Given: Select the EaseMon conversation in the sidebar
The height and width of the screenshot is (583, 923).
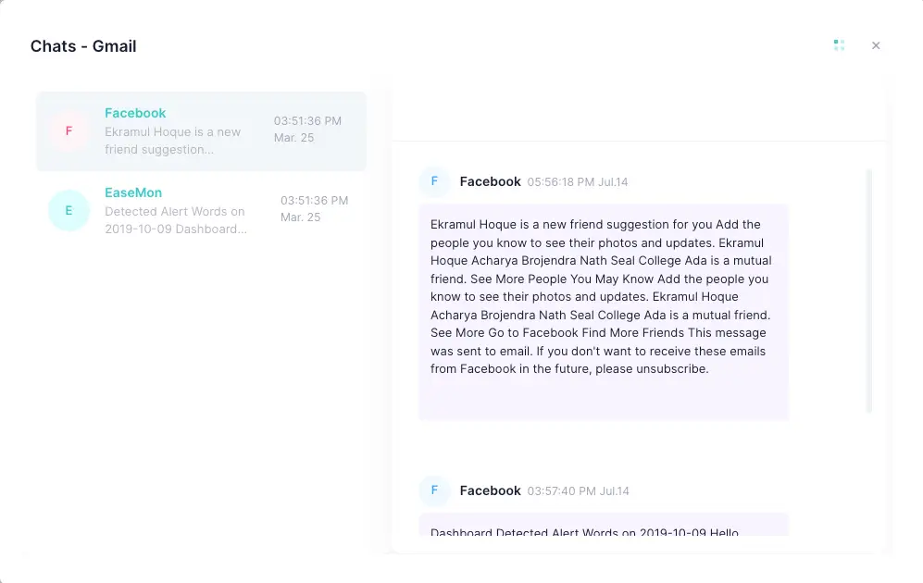Looking at the screenshot, I should pos(201,211).
